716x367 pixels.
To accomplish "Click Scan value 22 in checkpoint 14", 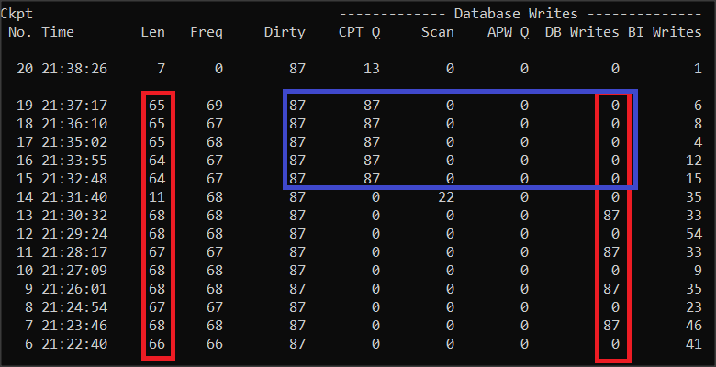I will (445, 195).
